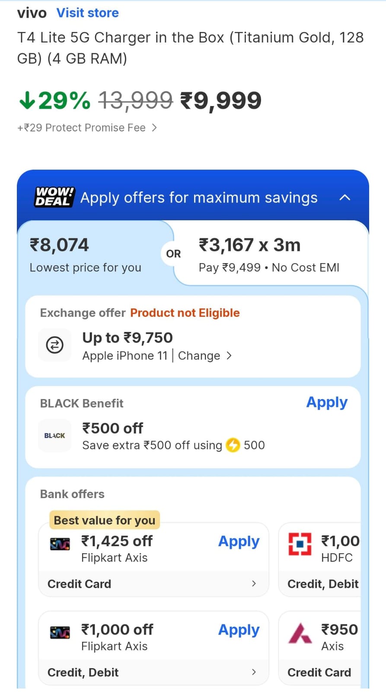Click the HDFC bank logo
The image size is (386, 692).
click(x=300, y=544)
